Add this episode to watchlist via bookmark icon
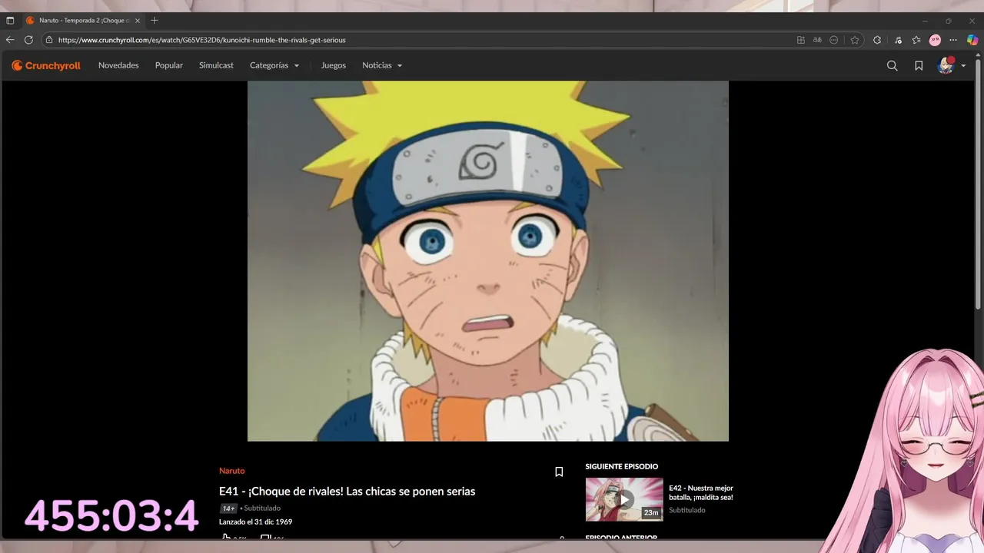Screen dimensions: 984x553 click(x=559, y=472)
